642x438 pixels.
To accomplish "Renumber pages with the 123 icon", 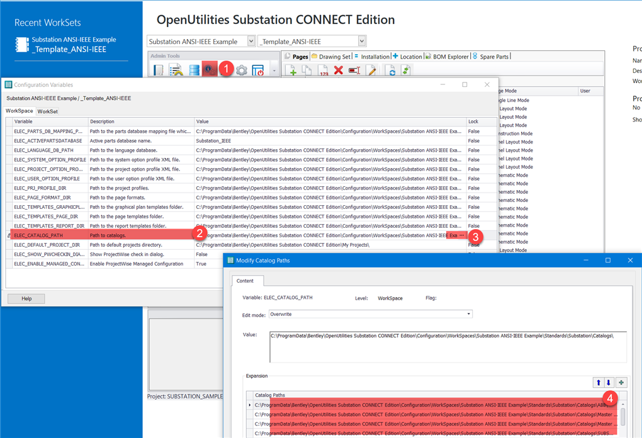I will tap(322, 70).
